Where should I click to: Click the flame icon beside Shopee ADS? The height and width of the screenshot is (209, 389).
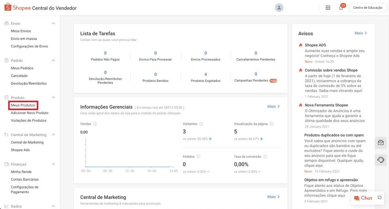[301, 45]
